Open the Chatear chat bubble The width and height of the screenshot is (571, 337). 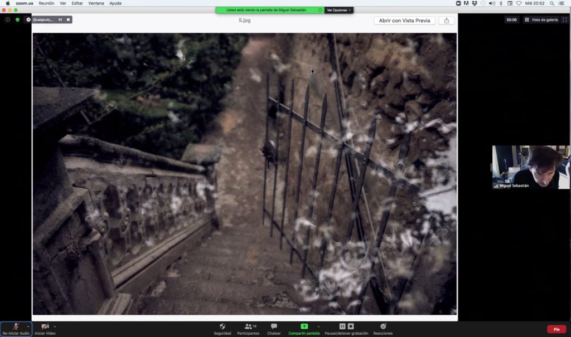[274, 326]
